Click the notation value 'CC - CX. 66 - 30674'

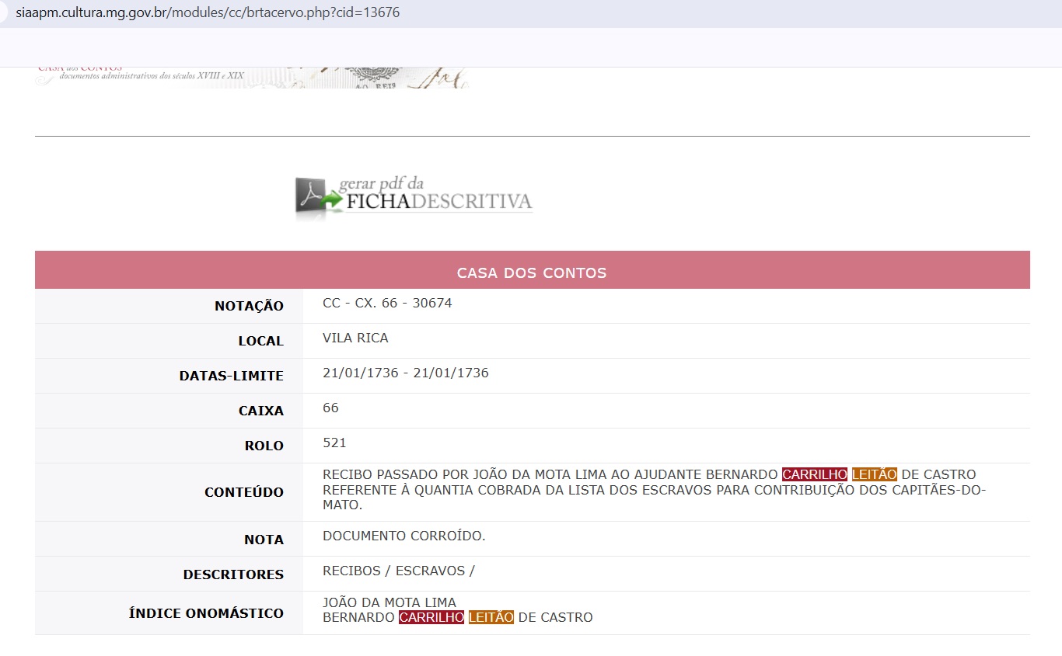click(x=387, y=303)
